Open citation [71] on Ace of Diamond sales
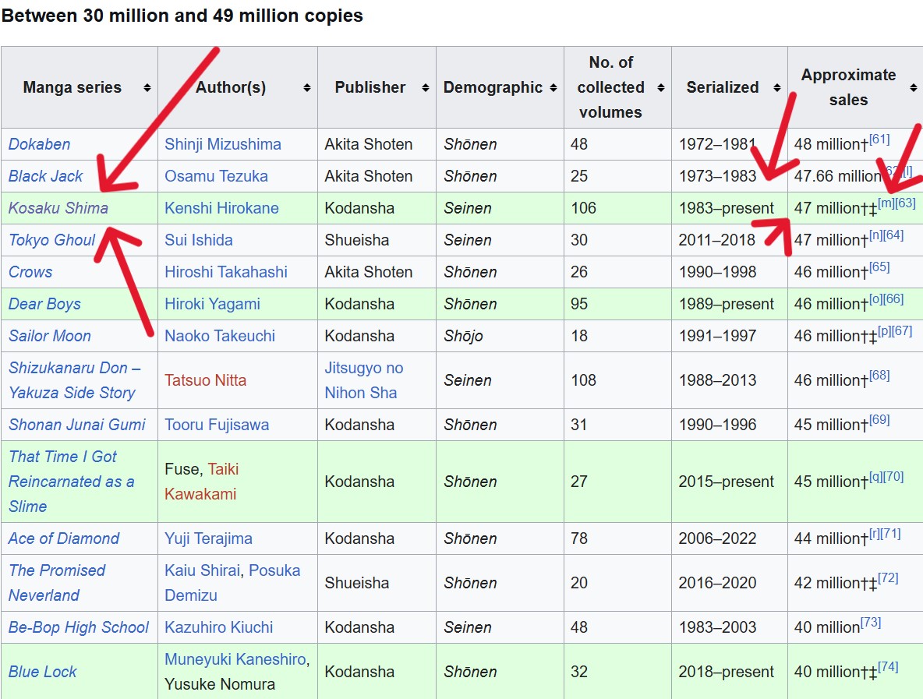The image size is (923, 699). (x=891, y=534)
